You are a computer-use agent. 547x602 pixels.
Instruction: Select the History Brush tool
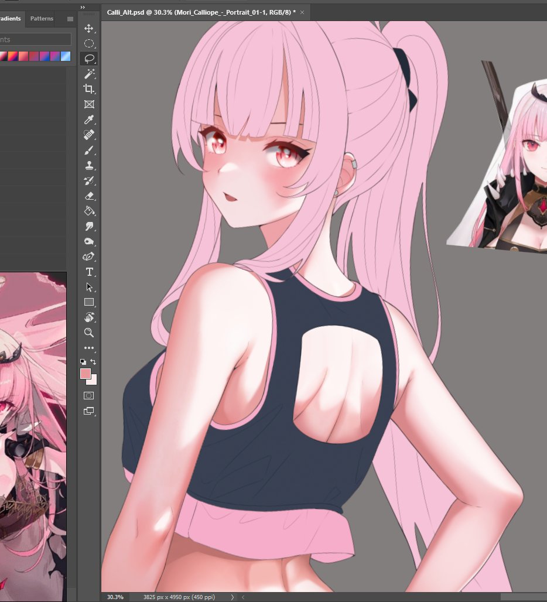(x=88, y=180)
